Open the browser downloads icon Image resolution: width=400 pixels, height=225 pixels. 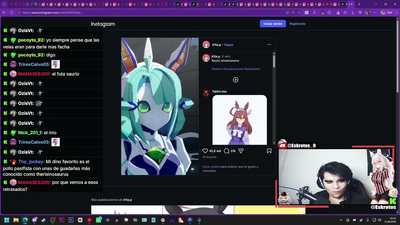click(353, 12)
